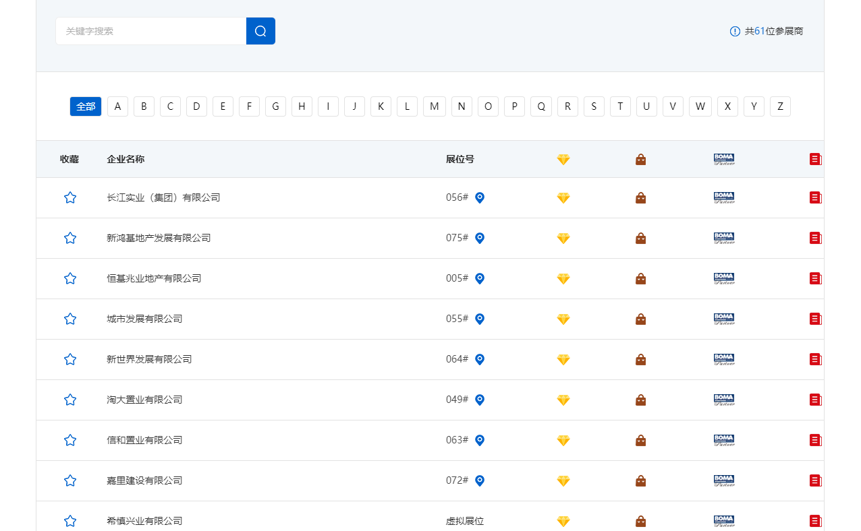
Task: Choose letter M in alphabet filter
Action: 435,106
